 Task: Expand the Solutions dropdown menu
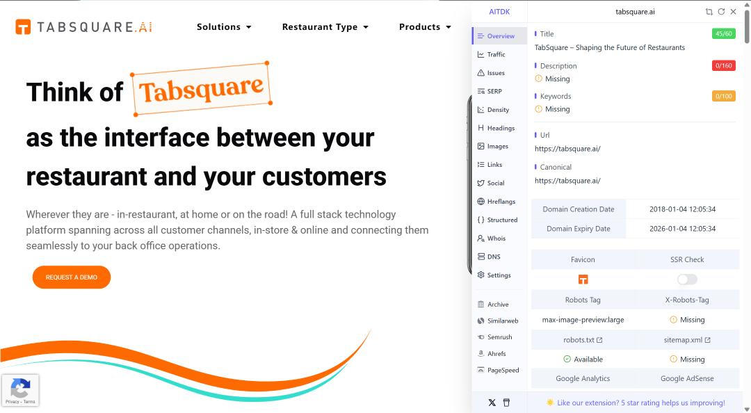(224, 27)
